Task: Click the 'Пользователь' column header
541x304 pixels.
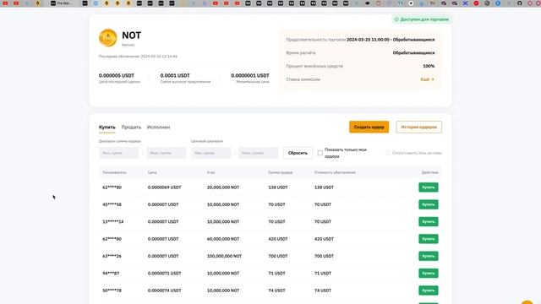Action: (x=114, y=172)
